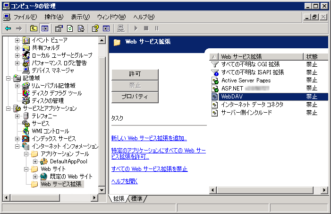Click the Forward arrow toolbar button
331x214 pixels.
pos(19,28)
